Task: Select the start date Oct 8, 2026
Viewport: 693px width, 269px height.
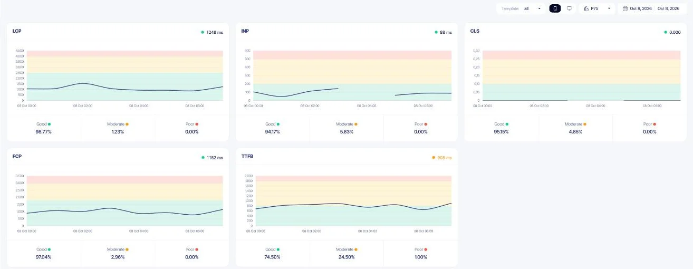Action: pos(641,8)
